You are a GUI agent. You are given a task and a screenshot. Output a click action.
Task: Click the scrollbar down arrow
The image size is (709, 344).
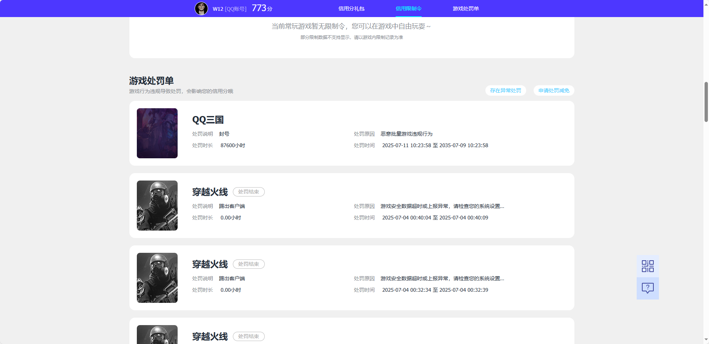(706, 340)
